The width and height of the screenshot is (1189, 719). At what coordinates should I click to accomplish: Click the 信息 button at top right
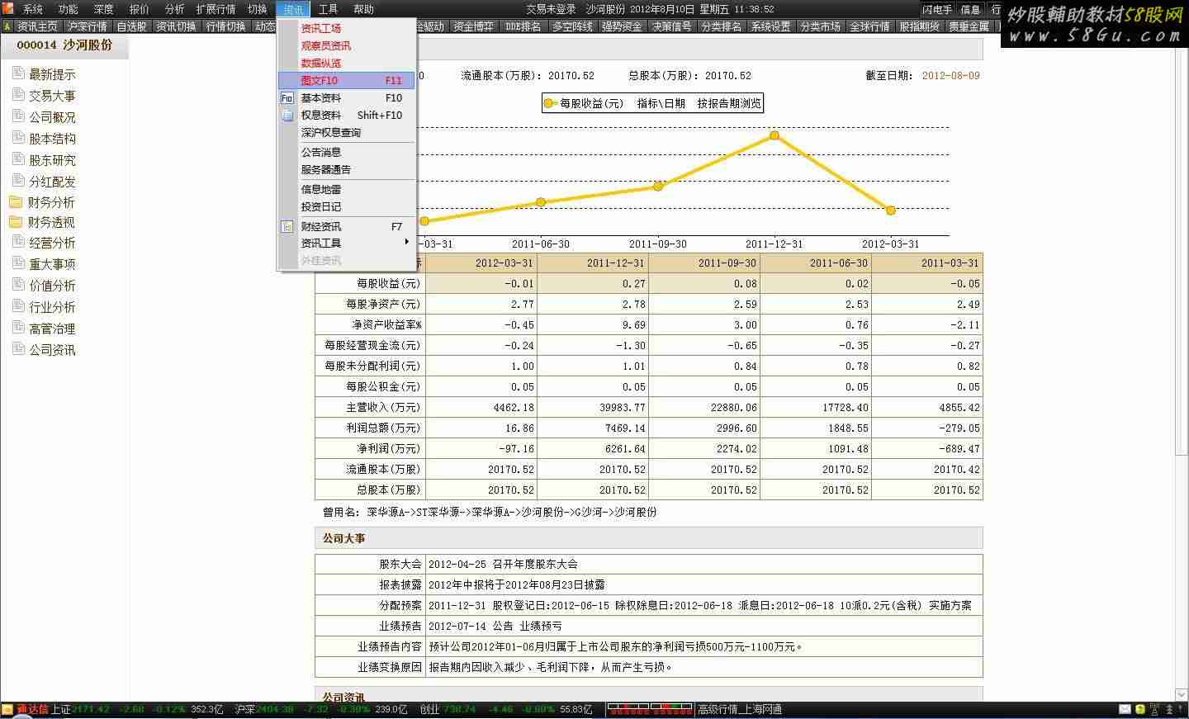coord(970,9)
